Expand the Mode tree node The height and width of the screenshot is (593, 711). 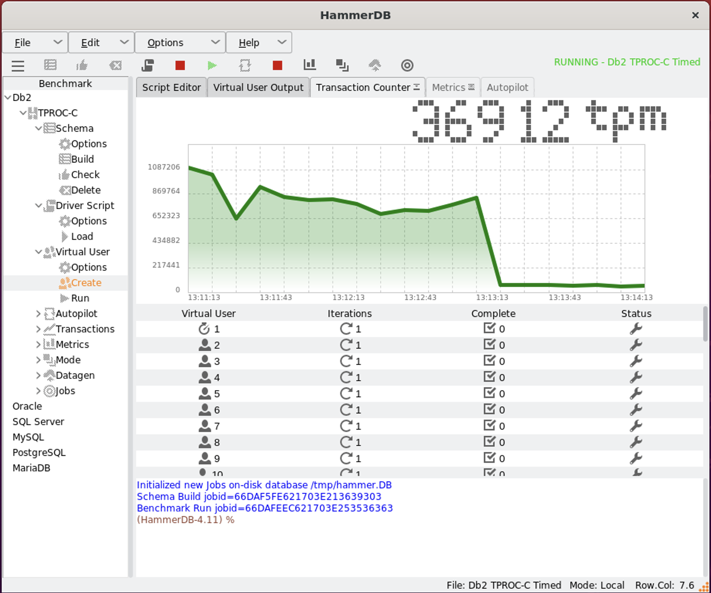tap(38, 360)
